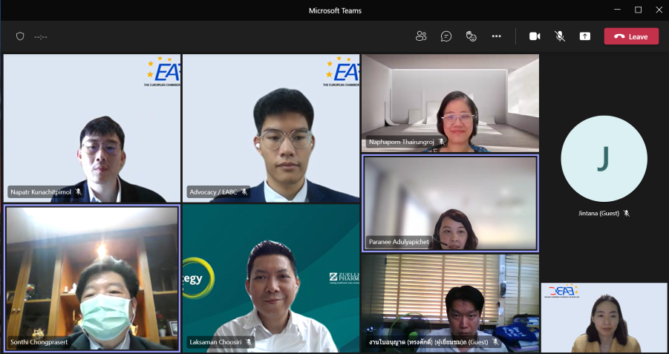This screenshot has height=354, width=669.
Task: Close the Microsoft Teams window
Action: coord(659,10)
